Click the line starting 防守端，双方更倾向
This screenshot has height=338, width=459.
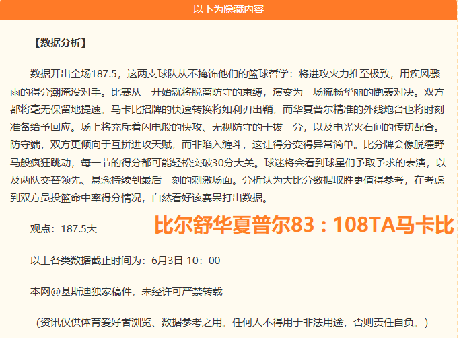coord(227,145)
